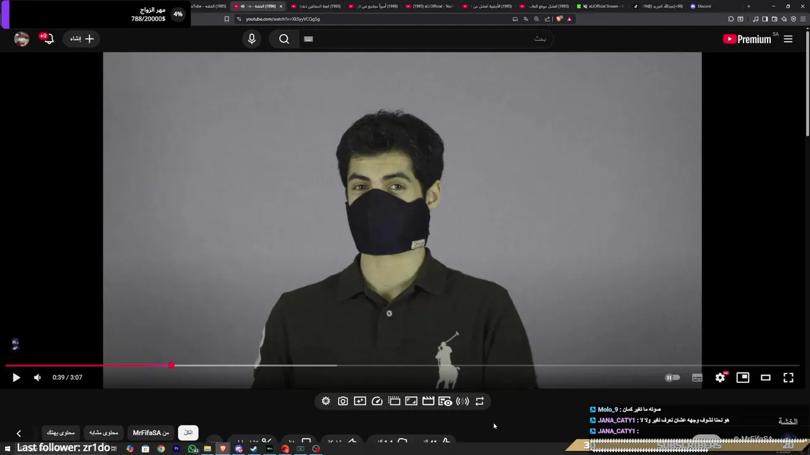Open the YouTube Premium home logo
Screen dimensions: 810x455
(x=747, y=39)
